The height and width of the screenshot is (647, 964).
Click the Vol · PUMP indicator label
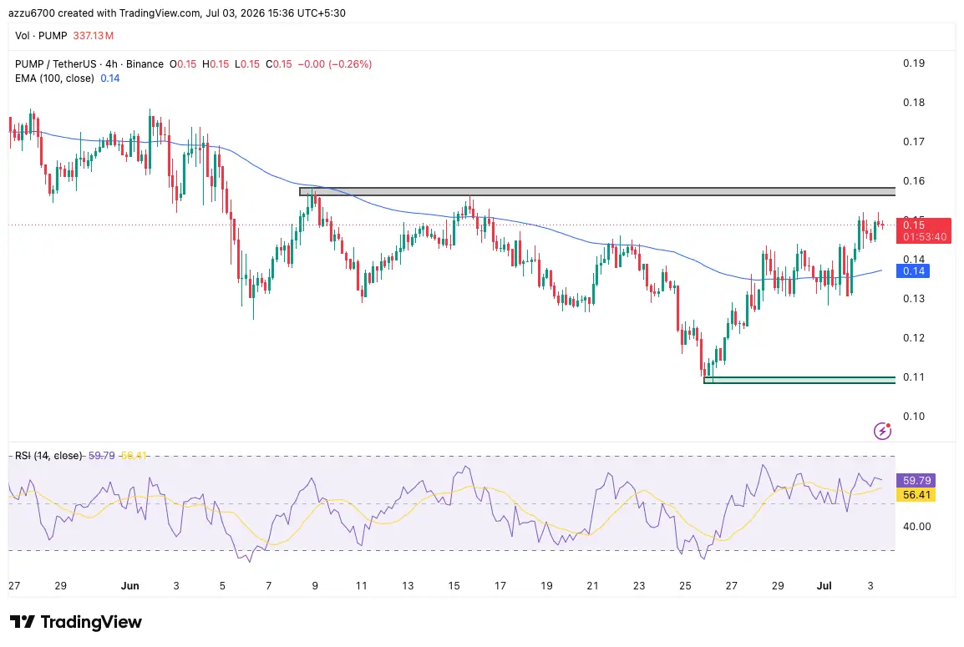[41, 36]
